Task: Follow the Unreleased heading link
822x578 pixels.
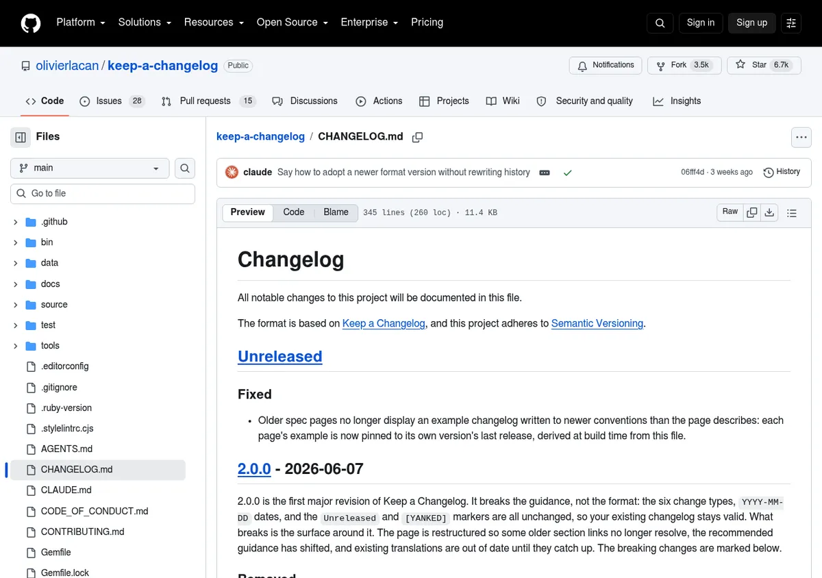Action: (279, 357)
